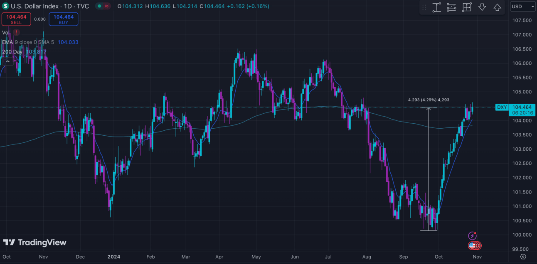Click the 104.033 EMA value
The image size is (537, 264).
click(68, 42)
